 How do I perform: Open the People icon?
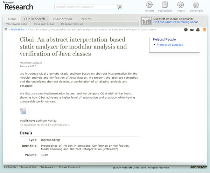click(181, 7)
